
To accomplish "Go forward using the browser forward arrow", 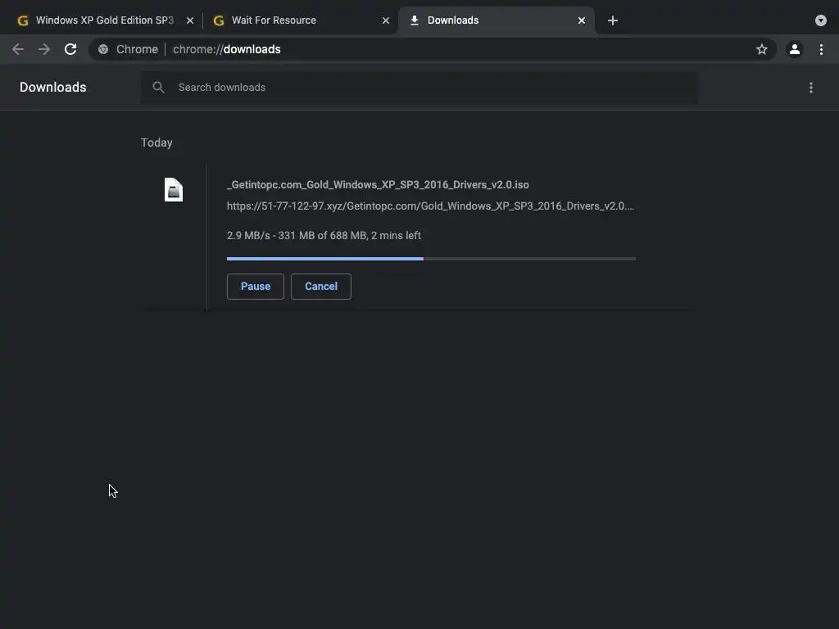I will coord(44,49).
